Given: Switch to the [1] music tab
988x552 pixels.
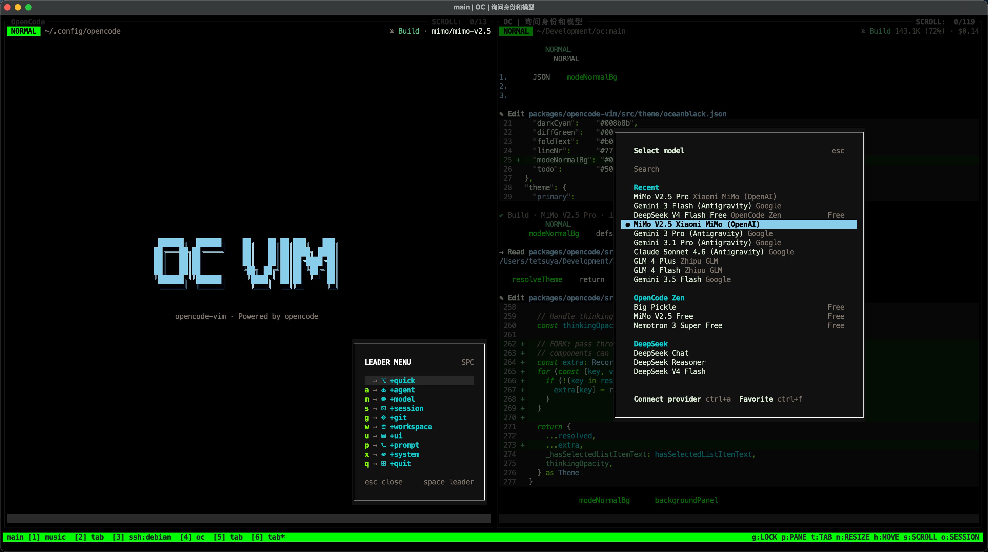Looking at the screenshot, I should 47,537.
